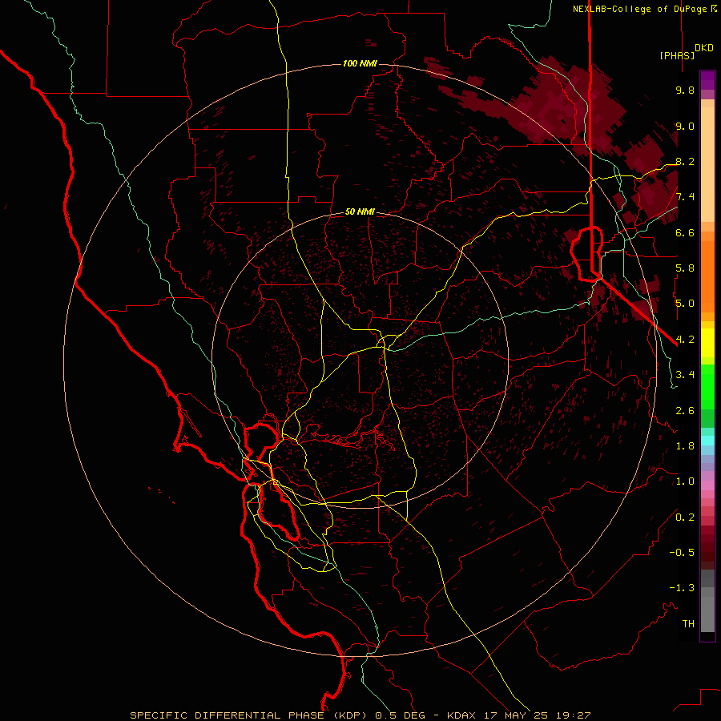Click the 1.0 scale label

point(685,481)
